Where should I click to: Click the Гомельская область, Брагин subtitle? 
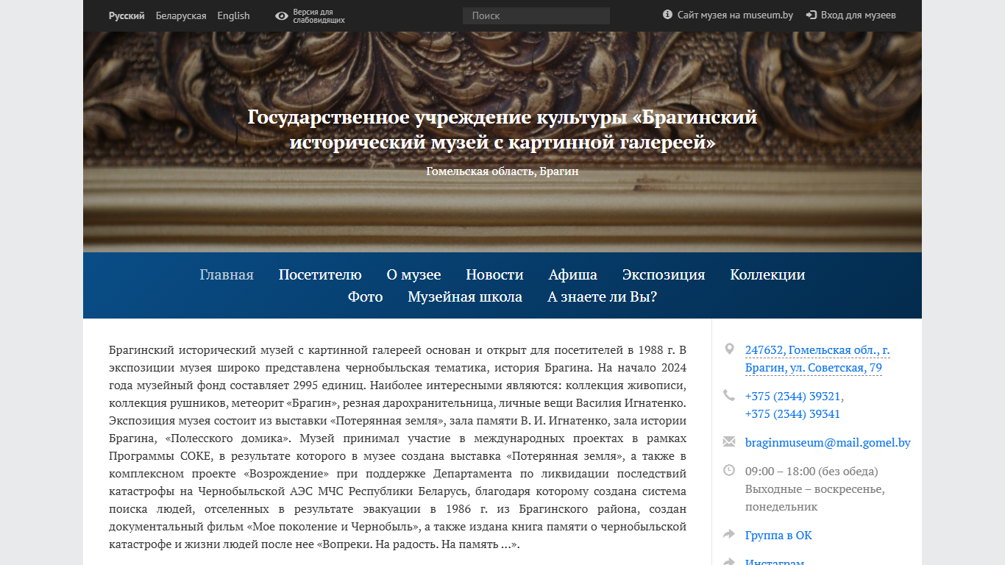click(502, 171)
